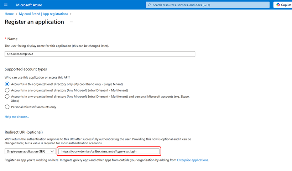Open My cool Brand App registrations breadcrumb

click(x=43, y=14)
